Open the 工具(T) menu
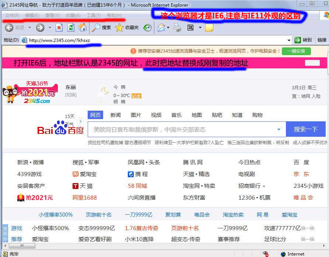 94,15
